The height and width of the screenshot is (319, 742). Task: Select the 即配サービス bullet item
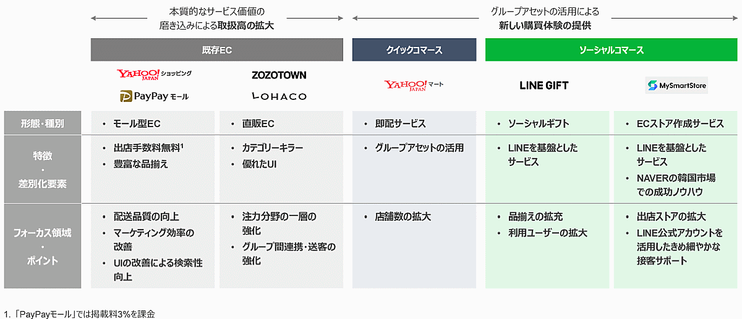click(400, 123)
